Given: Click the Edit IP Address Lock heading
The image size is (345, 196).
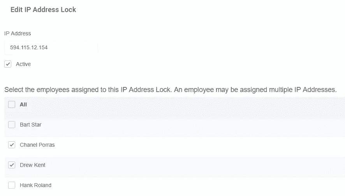Looking at the screenshot, I should (x=43, y=10).
